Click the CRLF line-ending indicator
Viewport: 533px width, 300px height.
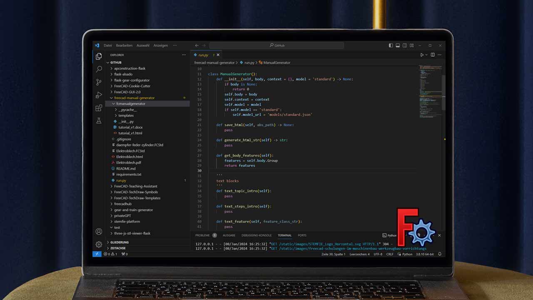tap(390, 254)
